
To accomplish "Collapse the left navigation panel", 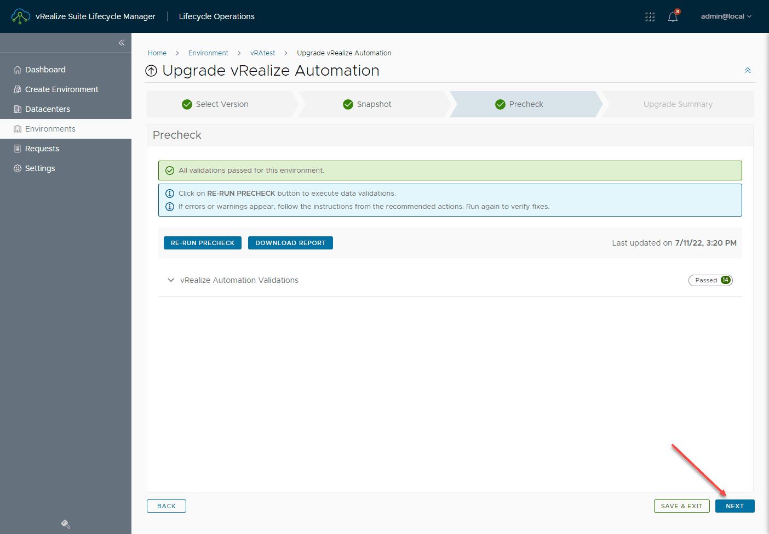I will 122,42.
